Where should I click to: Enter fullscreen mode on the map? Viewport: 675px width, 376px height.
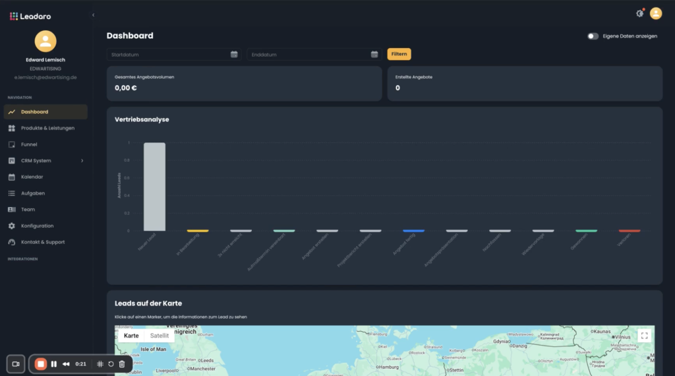coord(644,336)
